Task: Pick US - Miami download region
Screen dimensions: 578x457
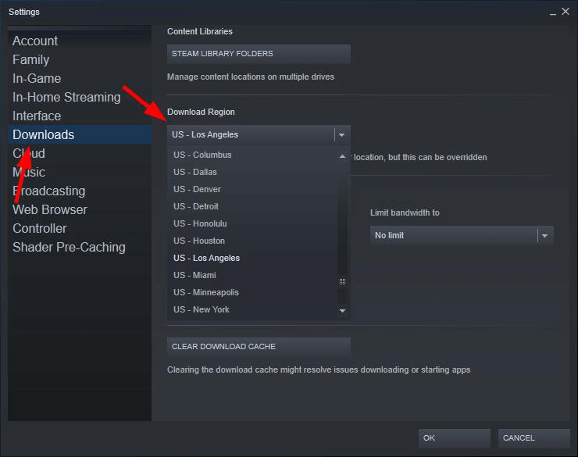Action: (x=252, y=275)
